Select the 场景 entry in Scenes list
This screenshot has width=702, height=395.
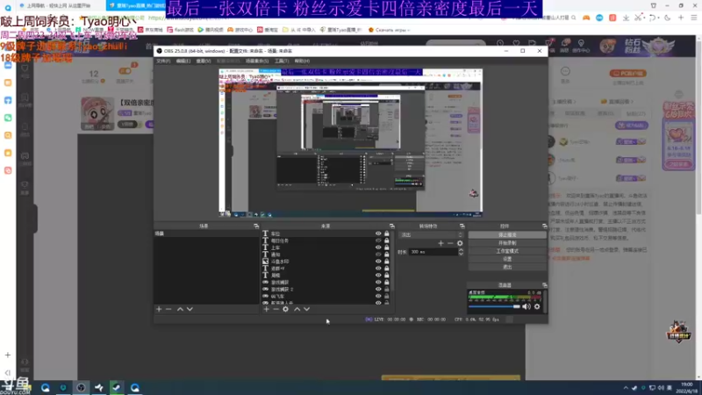point(206,233)
